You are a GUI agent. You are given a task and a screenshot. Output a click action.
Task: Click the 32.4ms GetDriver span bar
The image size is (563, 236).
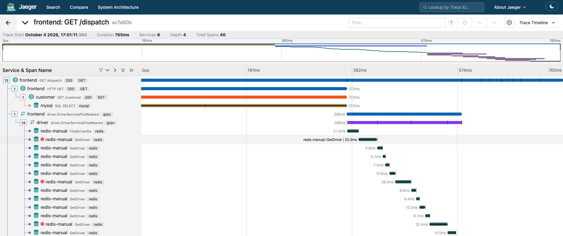438,224
